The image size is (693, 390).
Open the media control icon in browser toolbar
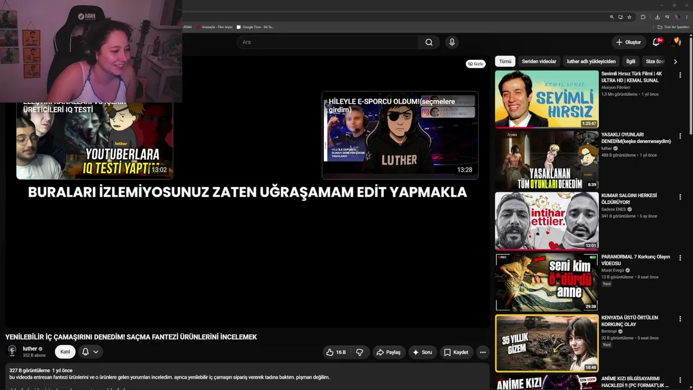668,17
